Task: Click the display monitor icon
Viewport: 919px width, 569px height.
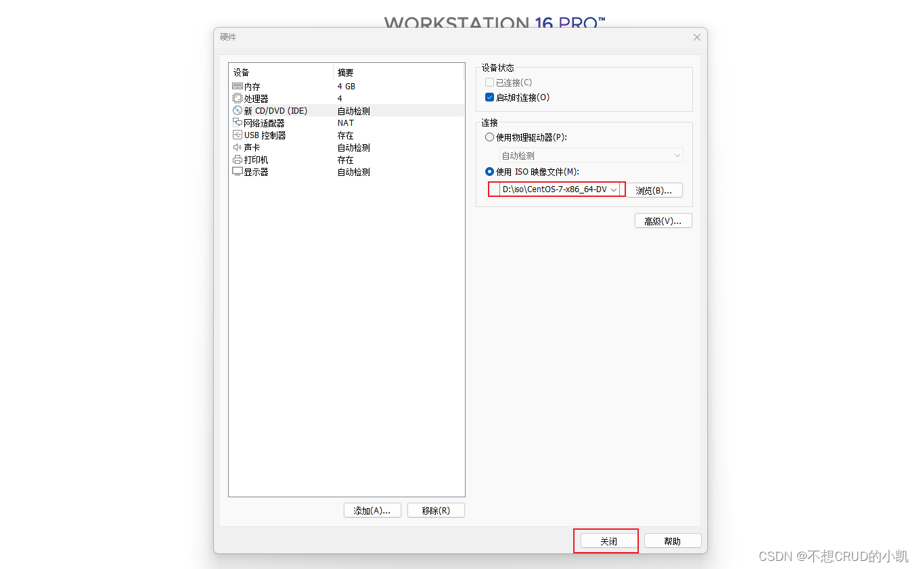Action: click(x=237, y=172)
